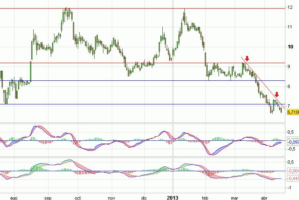Select the blue support line at 7

coord(120,105)
